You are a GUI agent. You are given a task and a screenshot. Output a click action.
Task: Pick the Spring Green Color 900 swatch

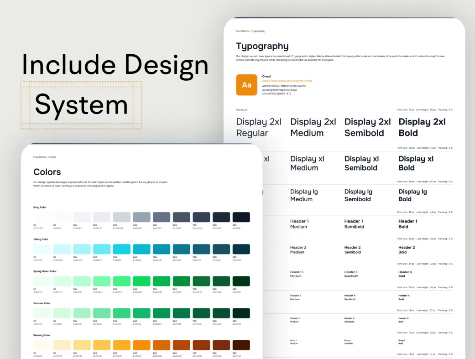(x=241, y=281)
